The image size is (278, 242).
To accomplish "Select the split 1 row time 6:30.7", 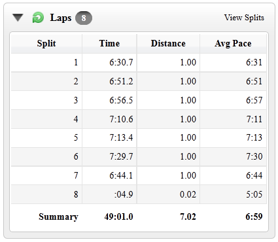I will pos(121,62).
